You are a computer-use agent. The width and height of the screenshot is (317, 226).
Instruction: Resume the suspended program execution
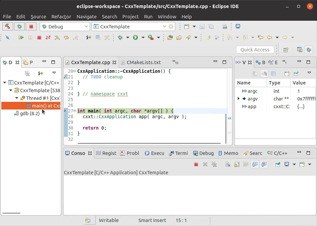pos(21,37)
